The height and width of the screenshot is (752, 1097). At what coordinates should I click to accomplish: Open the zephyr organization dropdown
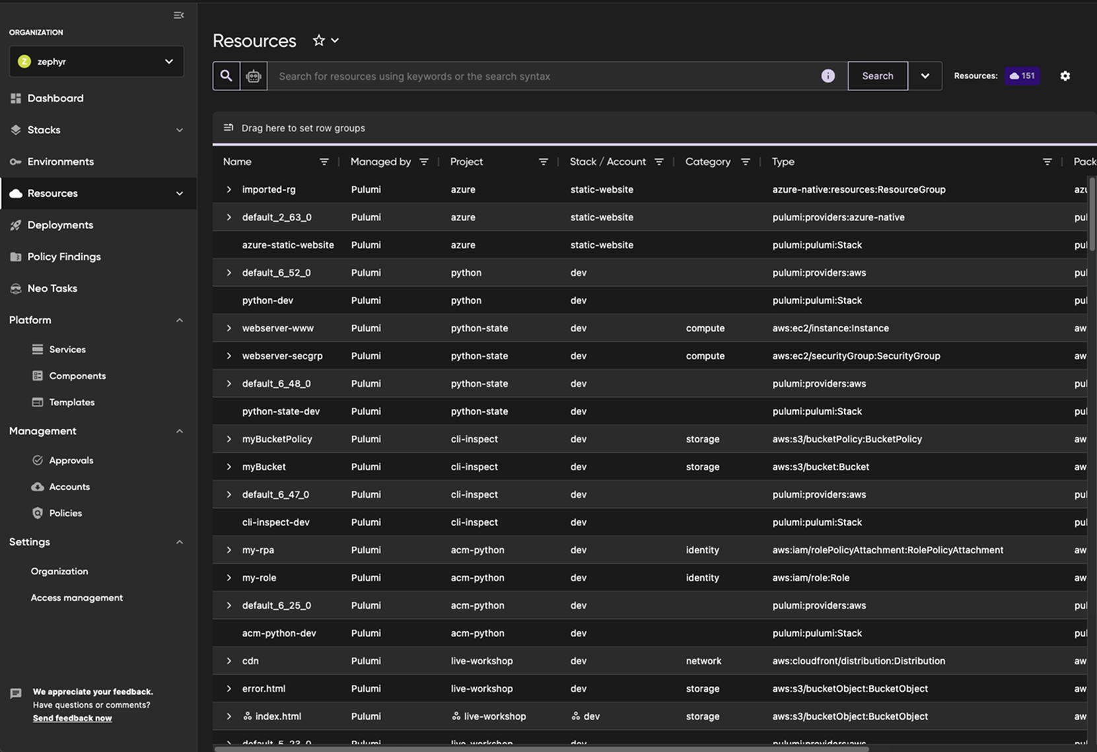click(x=96, y=61)
